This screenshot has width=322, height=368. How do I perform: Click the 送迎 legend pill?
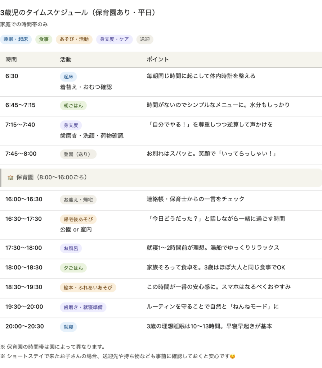[x=145, y=40]
